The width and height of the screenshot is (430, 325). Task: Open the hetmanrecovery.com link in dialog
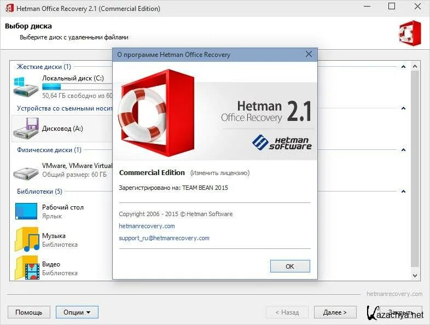(147, 226)
